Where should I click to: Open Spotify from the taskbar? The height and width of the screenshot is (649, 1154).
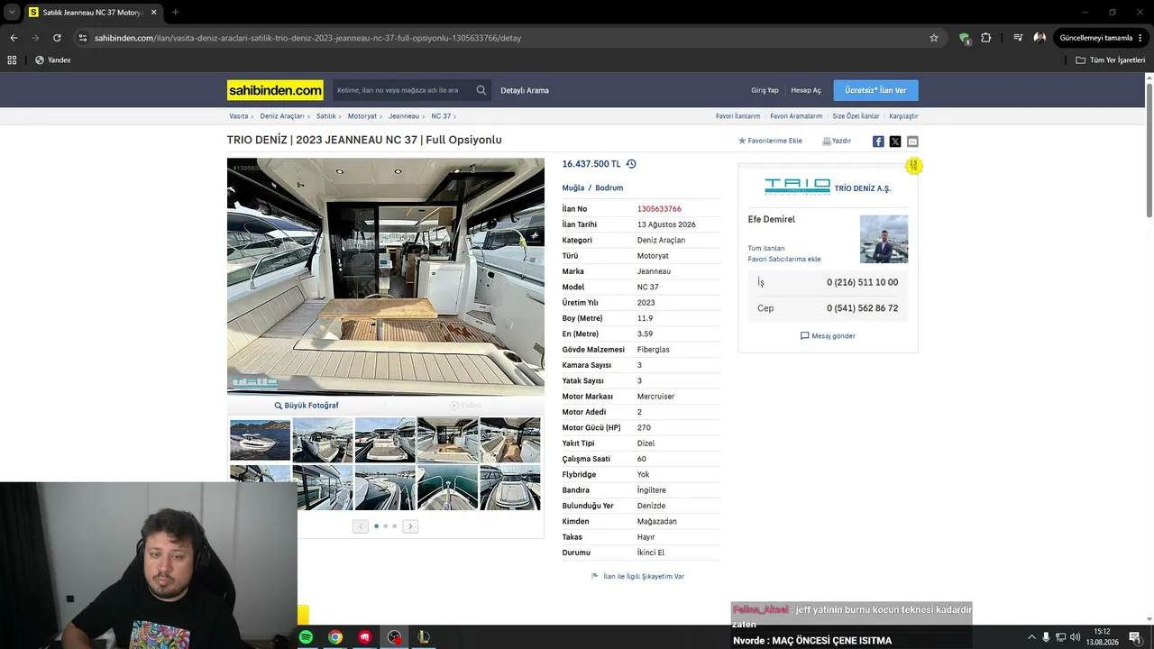(306, 637)
